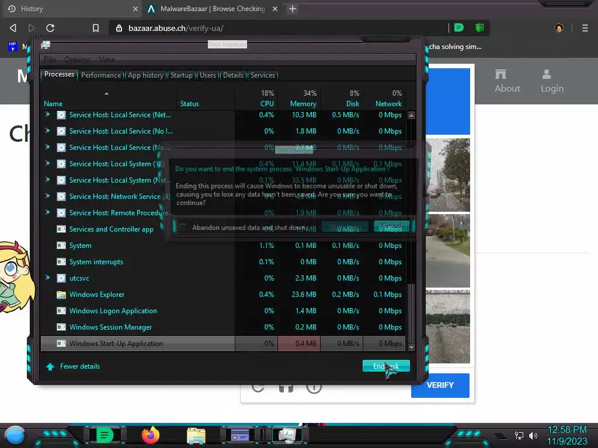Screen dimensions: 598x448
Task: Expand the utcsvc process row
Action: point(47,278)
